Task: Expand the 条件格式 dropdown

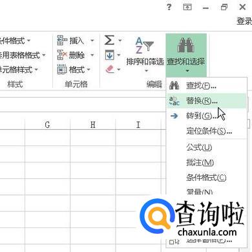Action: pos(29,40)
